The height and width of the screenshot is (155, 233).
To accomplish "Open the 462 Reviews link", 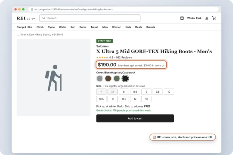I will (124, 58).
